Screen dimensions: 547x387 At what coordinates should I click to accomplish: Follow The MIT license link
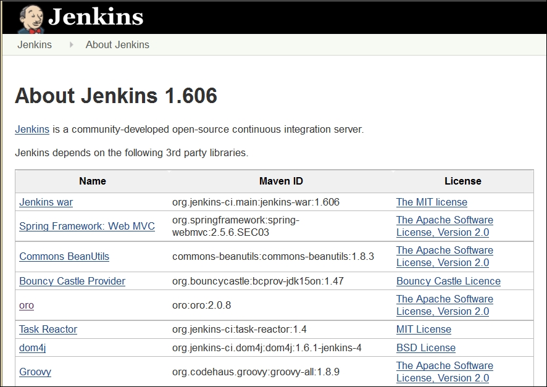point(432,202)
